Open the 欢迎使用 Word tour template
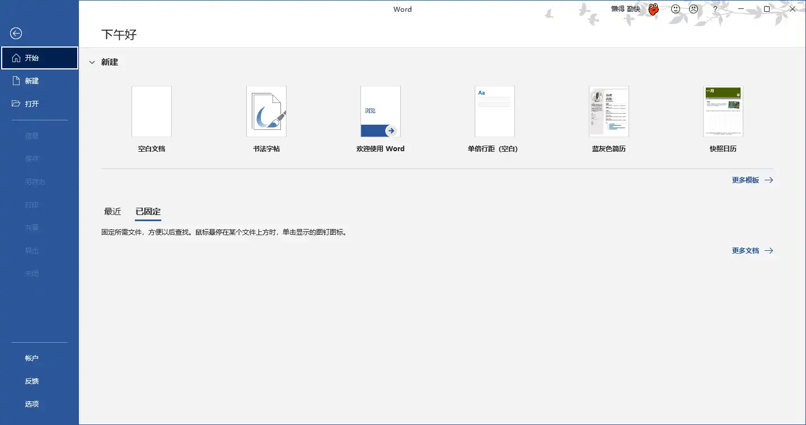 pyautogui.click(x=381, y=111)
